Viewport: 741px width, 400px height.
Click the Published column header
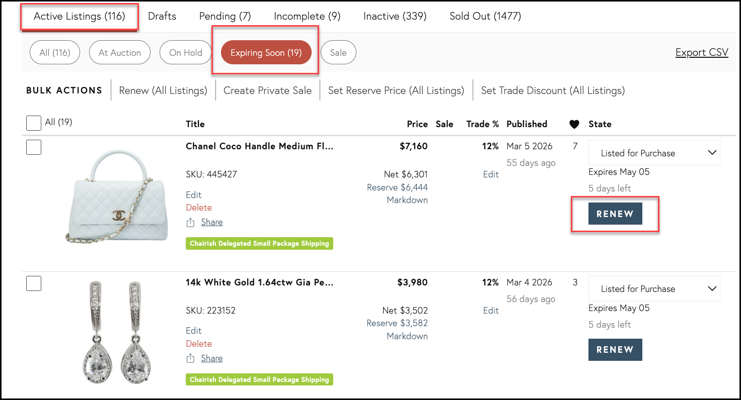click(x=527, y=124)
